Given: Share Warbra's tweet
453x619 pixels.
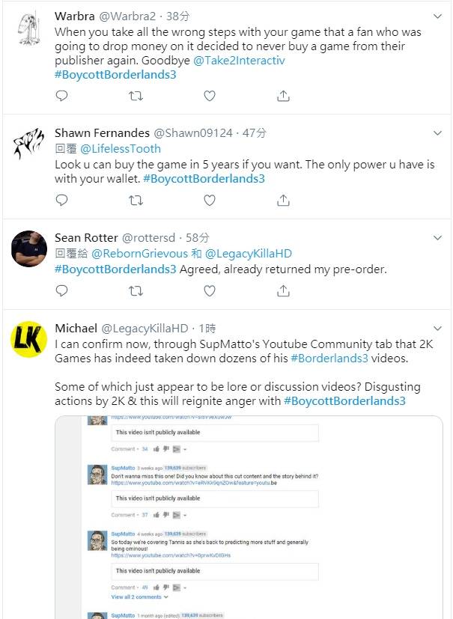Looking at the screenshot, I should 284,96.
